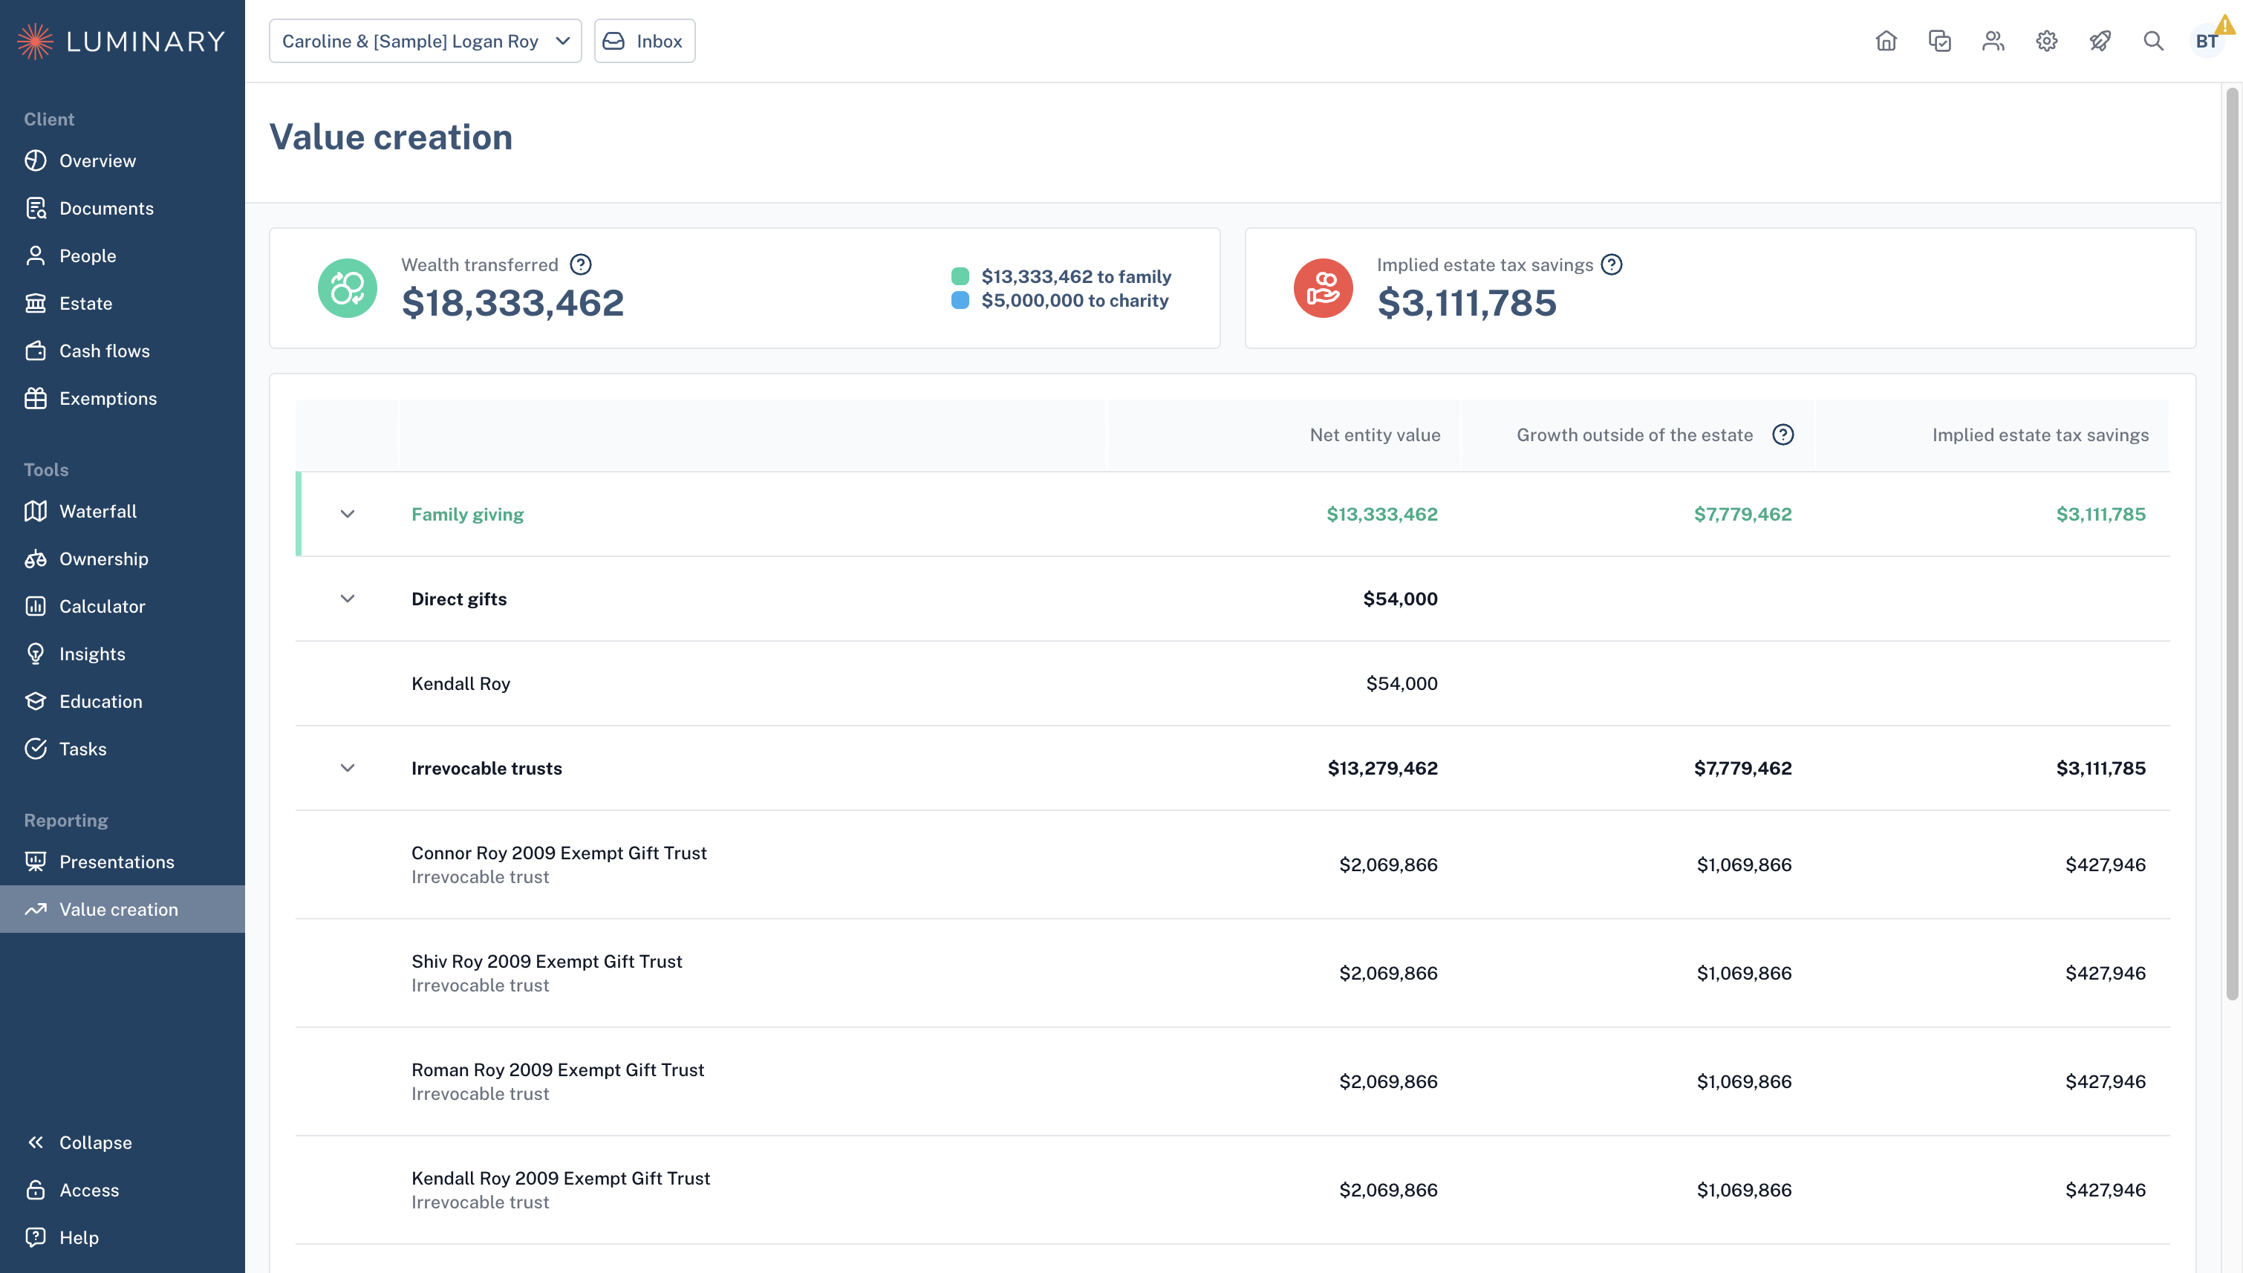Screen dimensions: 2243x1273
Task: Click the people icon in top bar
Action: click(x=1993, y=41)
